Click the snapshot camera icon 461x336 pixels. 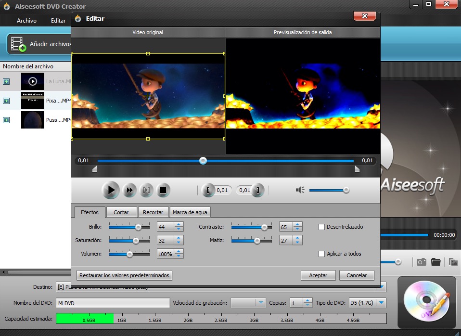pos(422,262)
